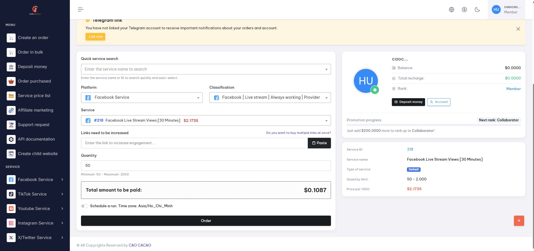
Task: Click the Instagram Service sidebar icon
Action: pyautogui.click(x=11, y=223)
